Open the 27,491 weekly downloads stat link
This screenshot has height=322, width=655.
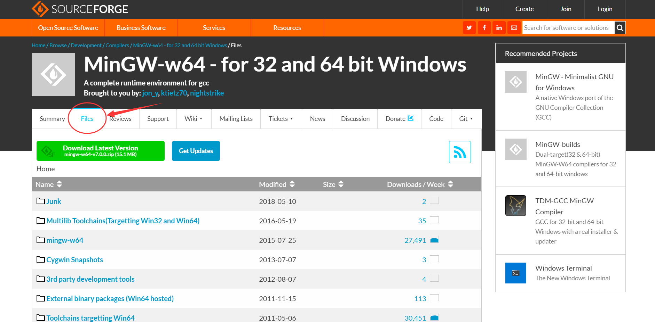pyautogui.click(x=415, y=240)
